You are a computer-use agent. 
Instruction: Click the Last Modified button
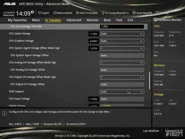coord(151,131)
